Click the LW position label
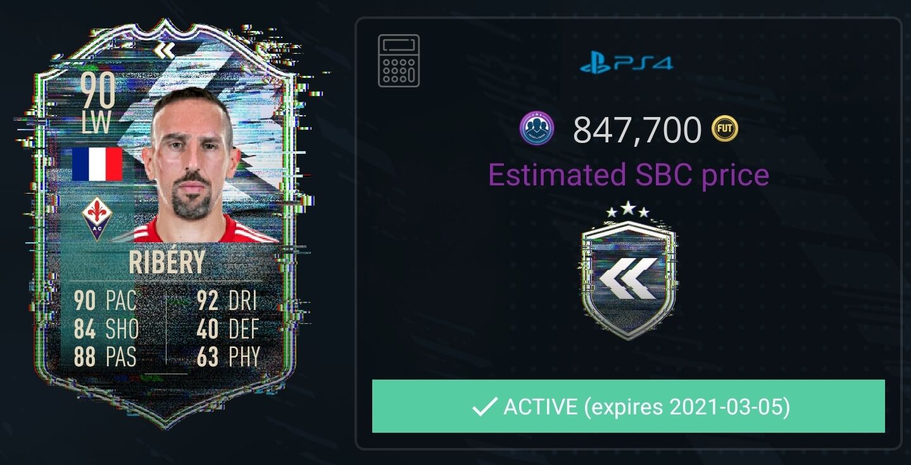 coord(97,123)
